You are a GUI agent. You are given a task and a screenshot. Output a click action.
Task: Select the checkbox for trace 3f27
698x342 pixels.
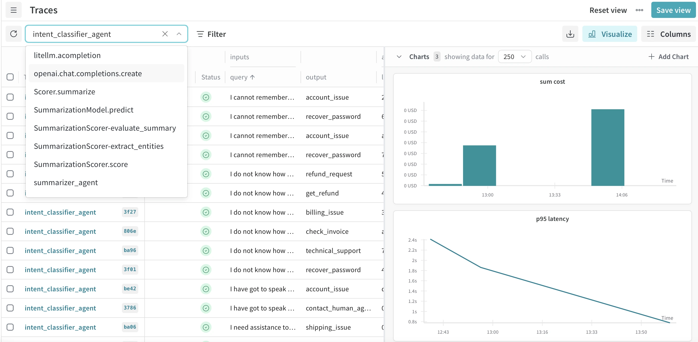click(x=10, y=212)
